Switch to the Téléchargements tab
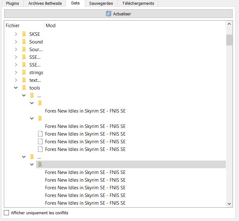239x221 pixels. pos(138,3)
